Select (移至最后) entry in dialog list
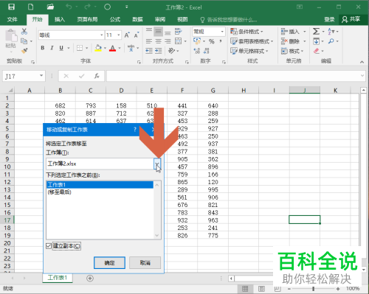This screenshot has width=369, height=294. tap(100, 192)
